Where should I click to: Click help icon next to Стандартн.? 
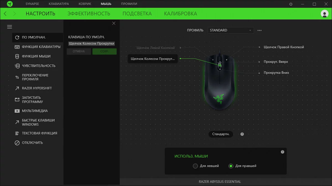[x=242, y=134]
